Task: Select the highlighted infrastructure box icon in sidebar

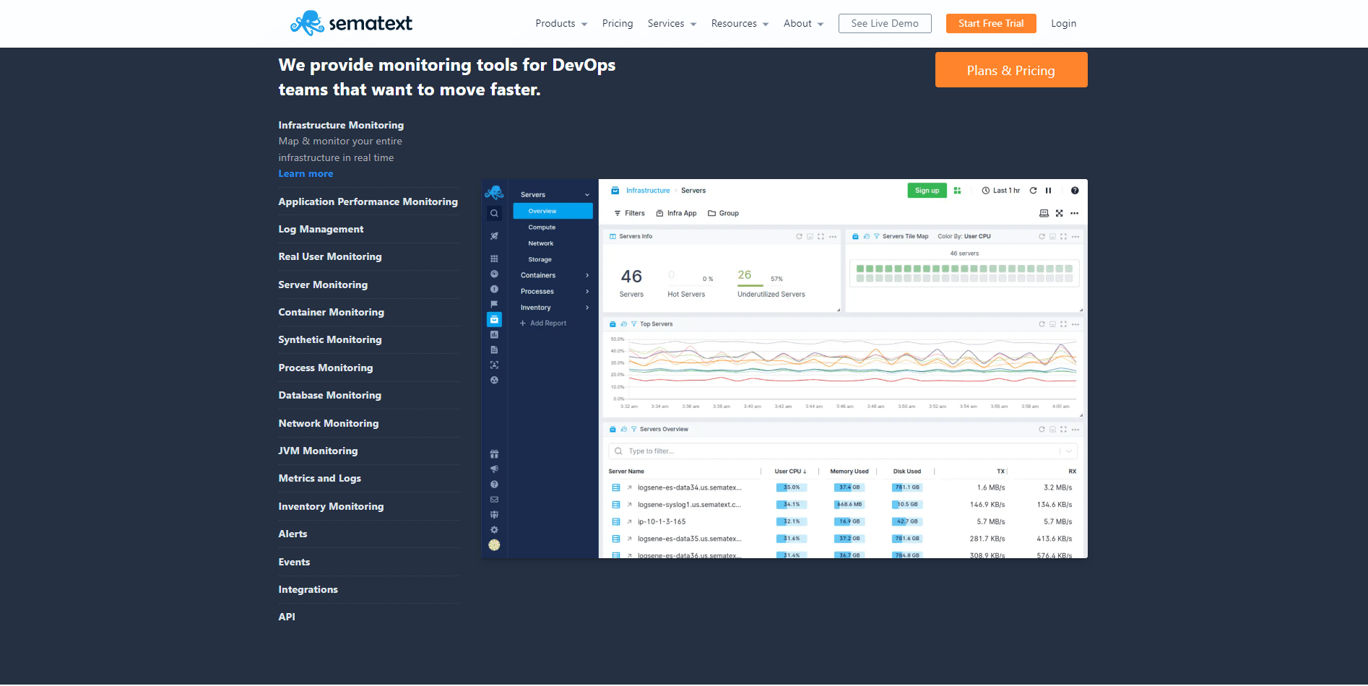Action: coord(494,319)
